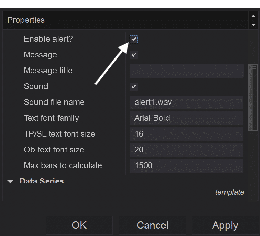Uncheck the Enable alert checkbox
Viewport: 260px width, 236px height.
134,39
